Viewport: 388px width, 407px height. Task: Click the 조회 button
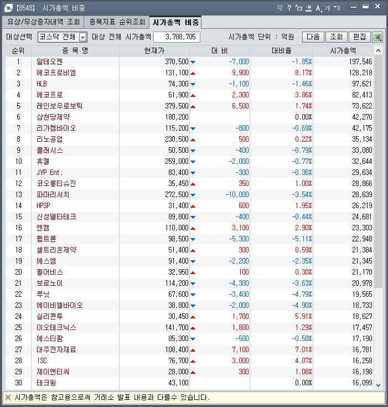pos(337,37)
